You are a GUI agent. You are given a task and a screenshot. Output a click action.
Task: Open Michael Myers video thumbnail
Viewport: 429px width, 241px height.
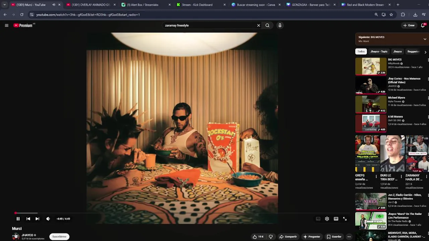371,104
